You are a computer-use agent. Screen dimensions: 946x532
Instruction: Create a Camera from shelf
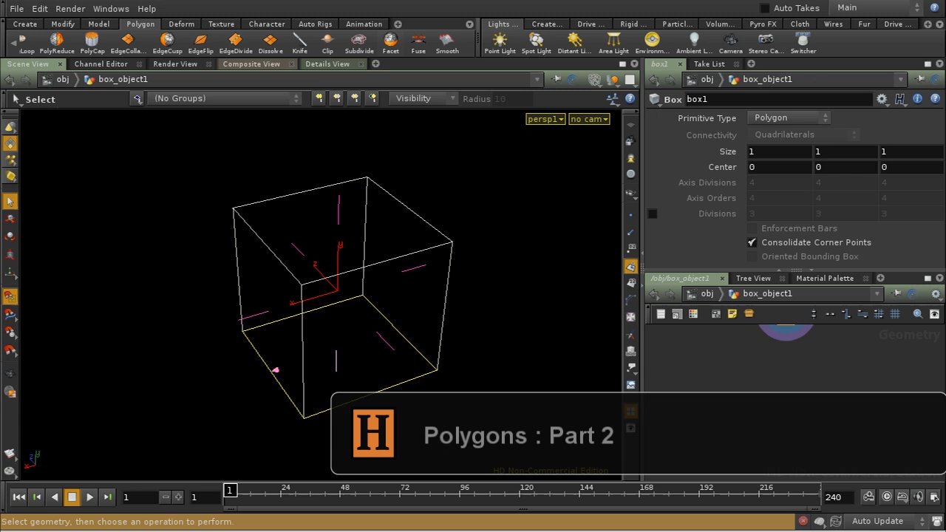pyautogui.click(x=730, y=44)
